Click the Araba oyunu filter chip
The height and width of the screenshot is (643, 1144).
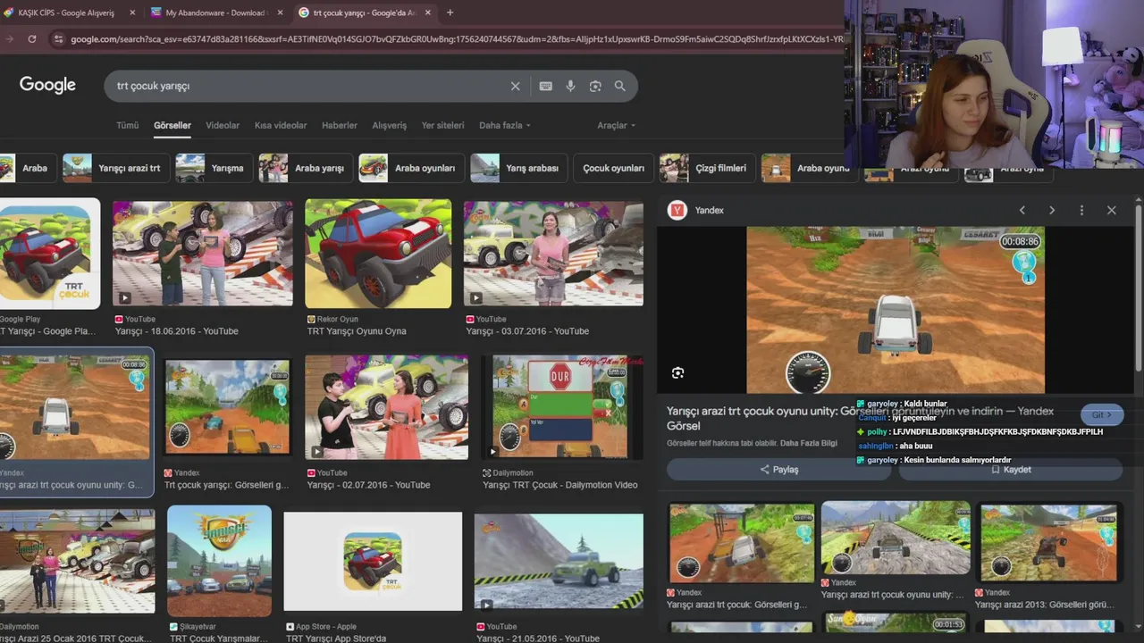(x=809, y=168)
